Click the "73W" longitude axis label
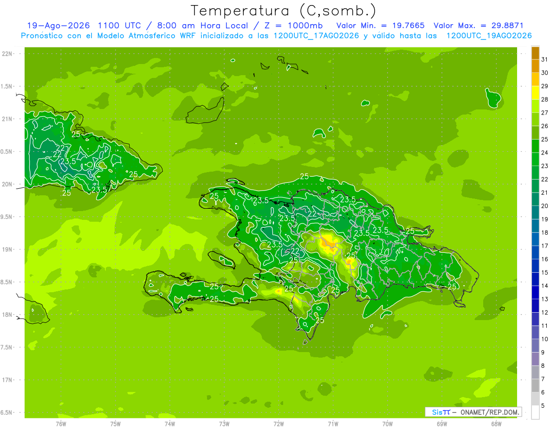 point(224,424)
